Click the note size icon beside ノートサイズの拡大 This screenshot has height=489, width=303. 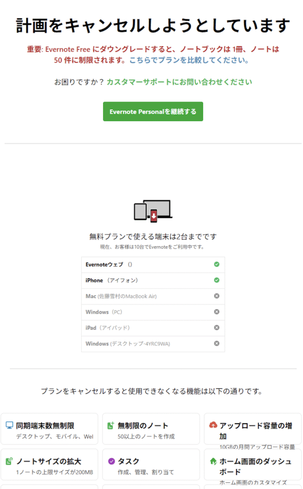pos(10,461)
